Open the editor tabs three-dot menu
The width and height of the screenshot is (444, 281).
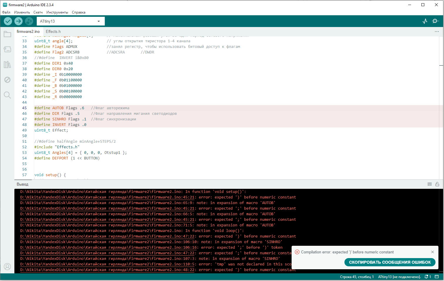(437, 31)
